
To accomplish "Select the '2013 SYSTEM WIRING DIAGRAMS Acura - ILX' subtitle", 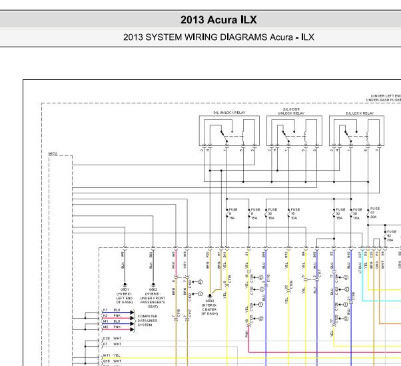I will click(x=218, y=37).
